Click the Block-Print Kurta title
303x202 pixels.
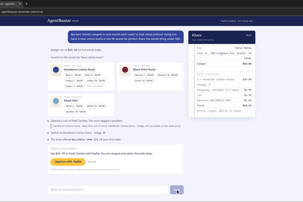(144, 70)
